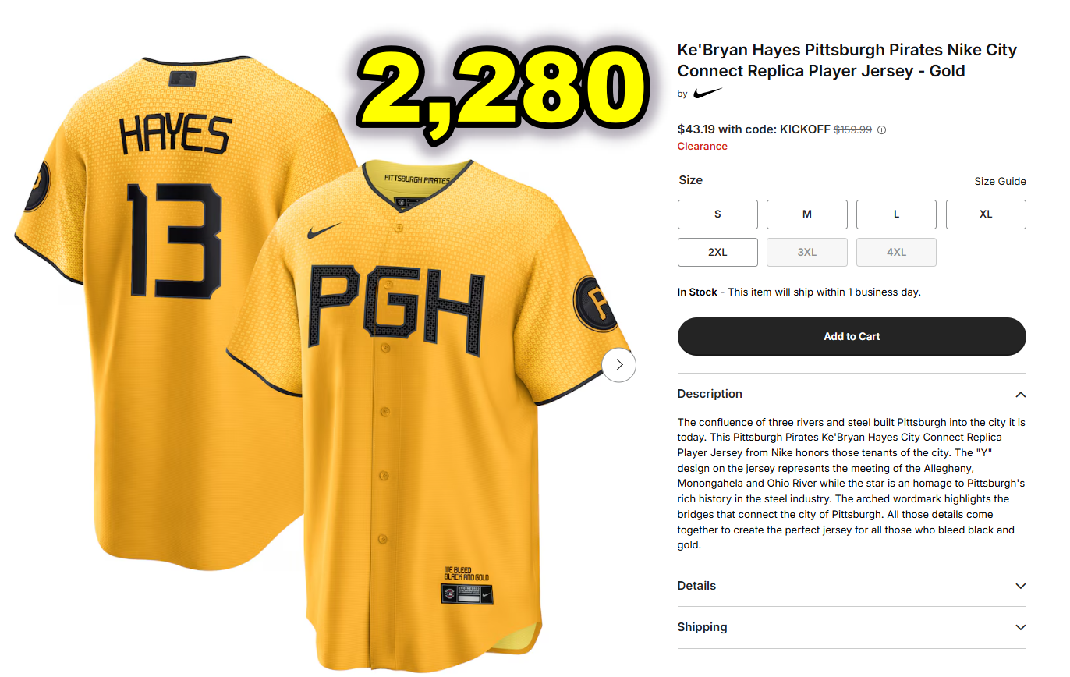Click the jersey front product image

425,406
